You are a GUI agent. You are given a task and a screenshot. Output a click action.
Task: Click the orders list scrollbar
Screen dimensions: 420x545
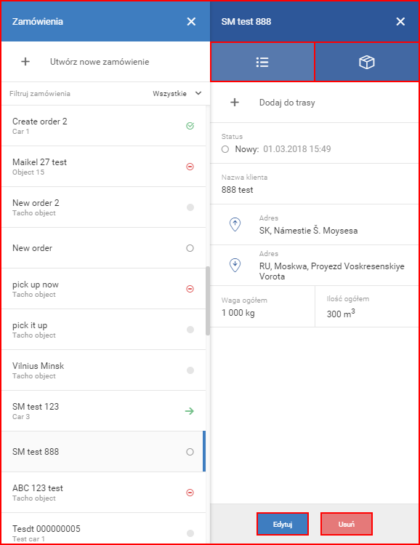click(x=208, y=301)
